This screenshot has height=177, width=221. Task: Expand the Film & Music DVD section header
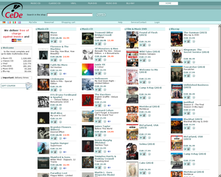click(145, 29)
